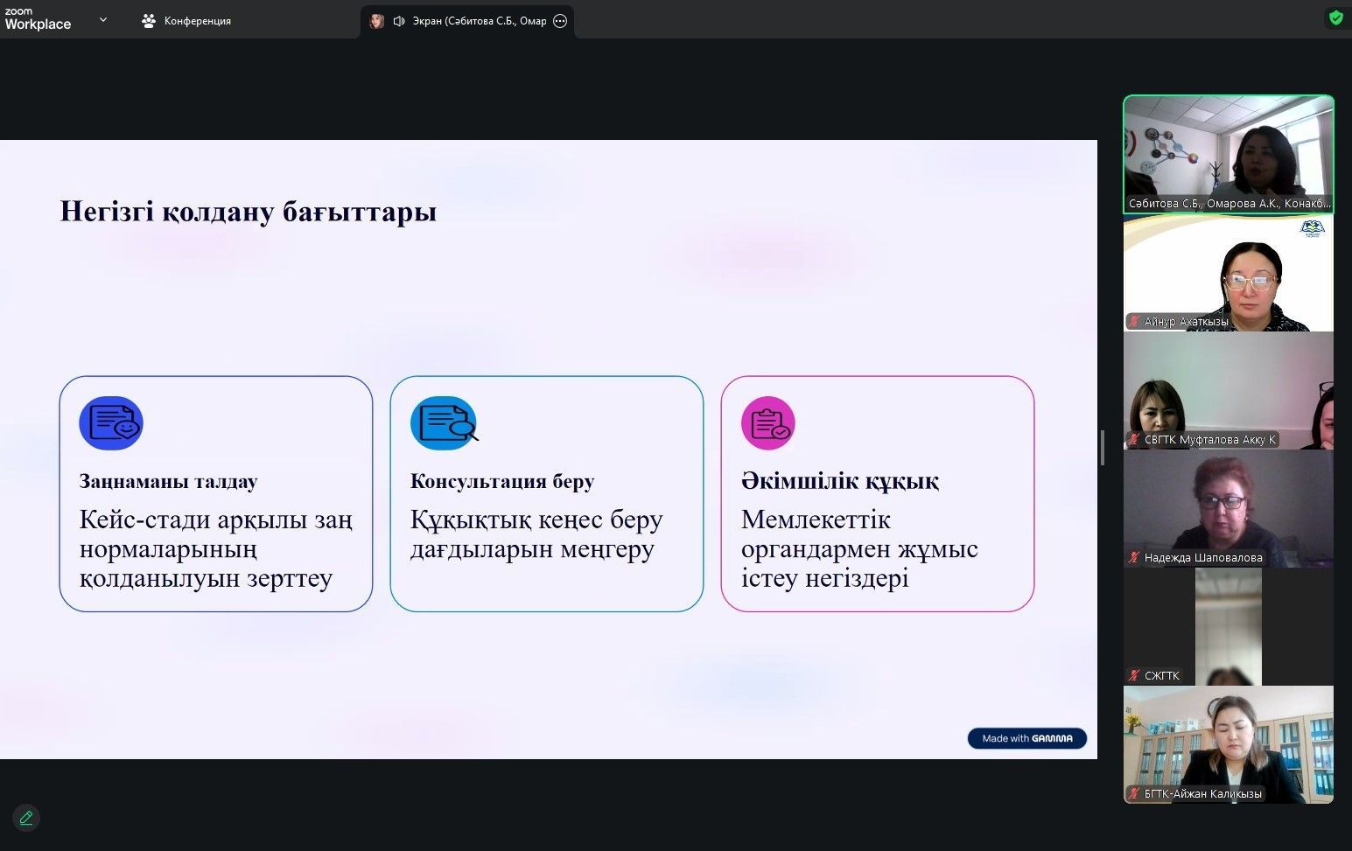The width and height of the screenshot is (1352, 851).
Task: Open the ellipsis more options on the Экран tab
Action: [560, 21]
